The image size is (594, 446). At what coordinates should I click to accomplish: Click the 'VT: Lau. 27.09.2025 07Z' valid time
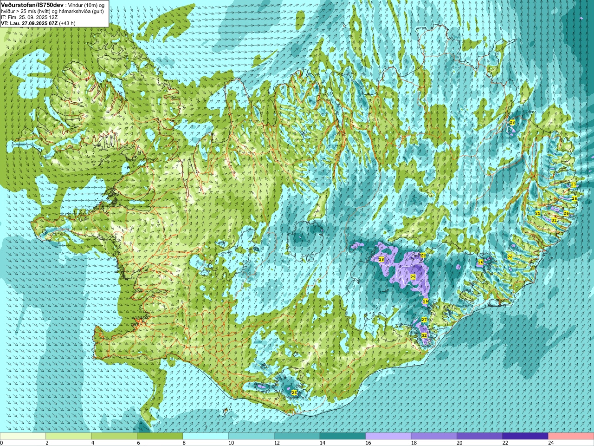click(29, 23)
